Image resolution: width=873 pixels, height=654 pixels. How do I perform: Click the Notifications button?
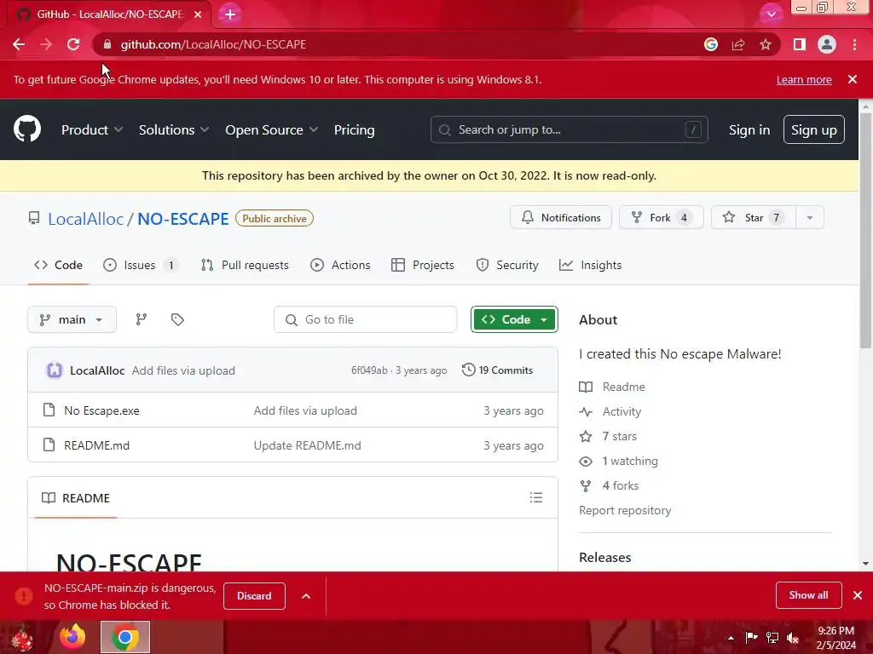(x=561, y=217)
